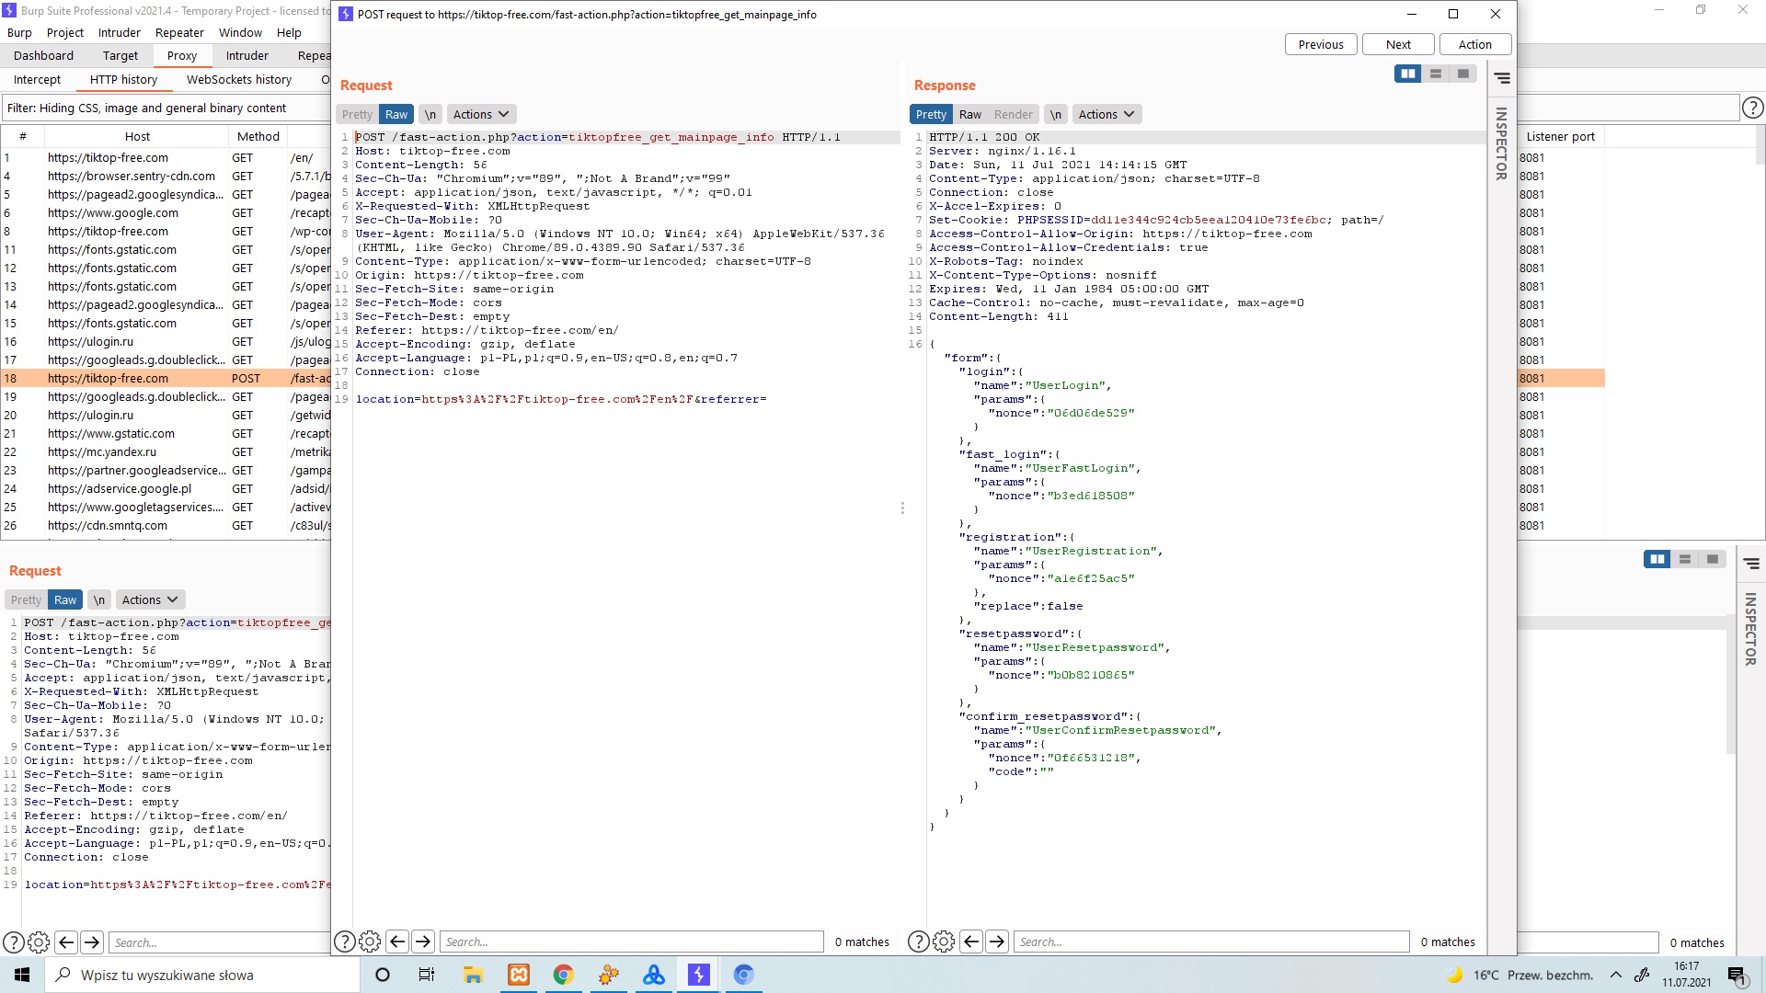
Task: Open help icon in main window bottom request pane
Action: point(13,942)
